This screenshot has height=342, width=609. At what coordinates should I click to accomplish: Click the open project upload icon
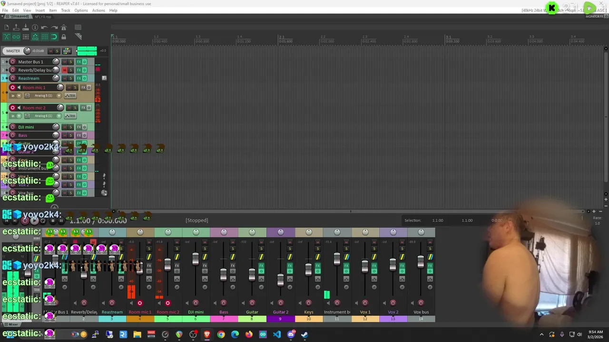click(16, 28)
